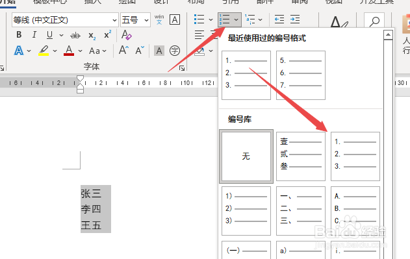The height and width of the screenshot is (259, 410).
Task: Click the numbering list button
Action: [225, 19]
